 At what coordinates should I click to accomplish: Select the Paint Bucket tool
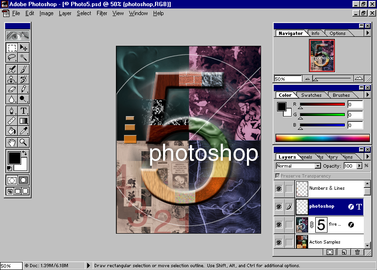tap(12, 131)
